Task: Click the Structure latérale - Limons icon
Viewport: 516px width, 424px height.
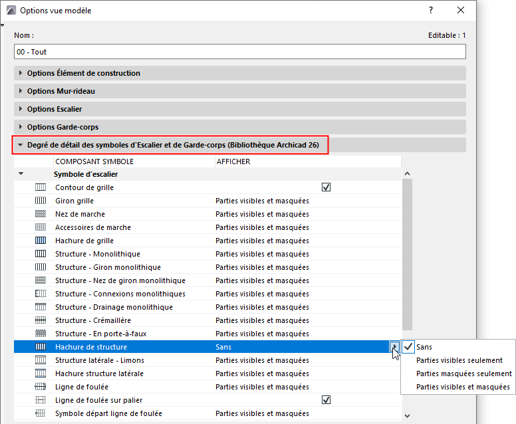Action: (41, 360)
